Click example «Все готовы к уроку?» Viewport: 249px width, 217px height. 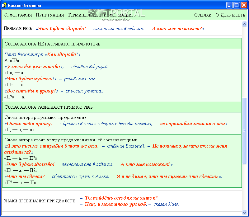pos(54,91)
